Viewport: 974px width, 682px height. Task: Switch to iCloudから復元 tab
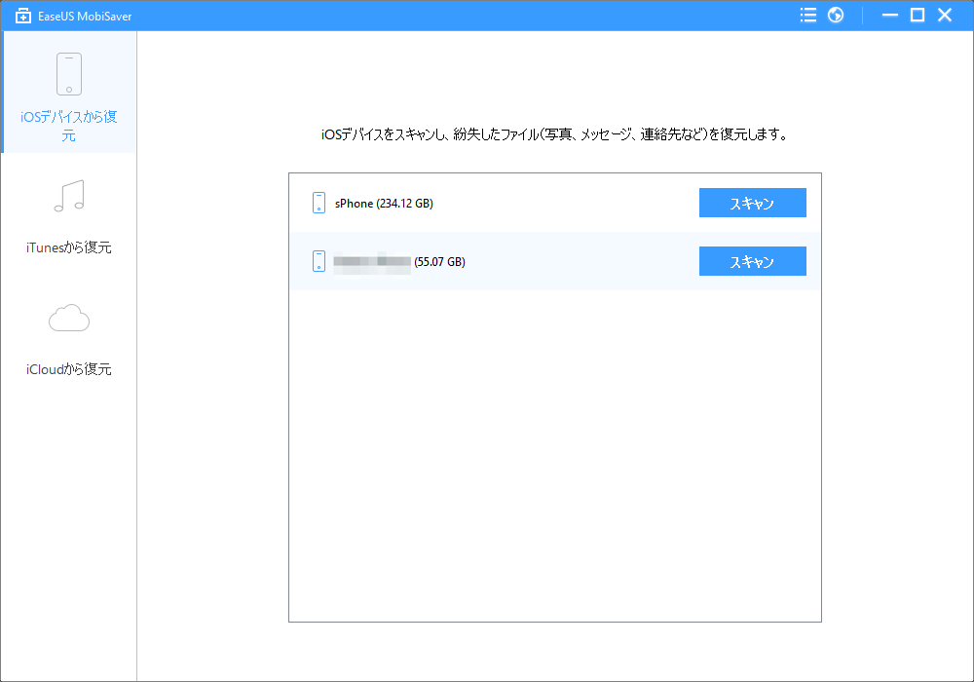69,337
